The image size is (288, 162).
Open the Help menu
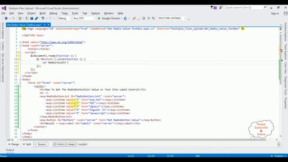120,13
